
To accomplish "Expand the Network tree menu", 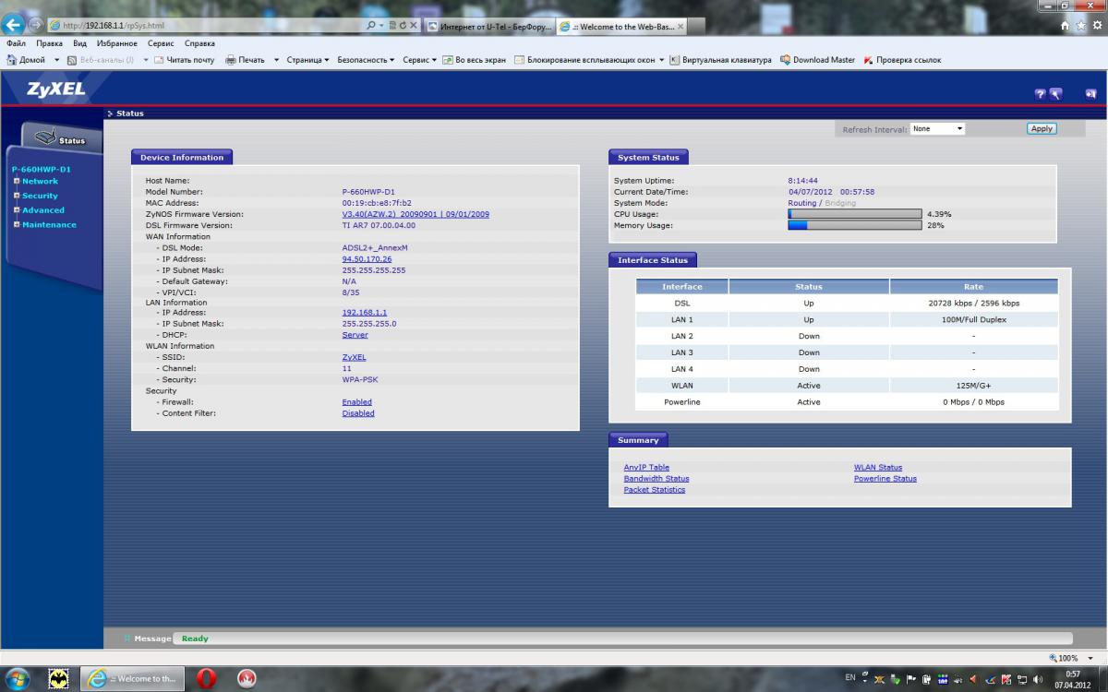I will coord(40,181).
